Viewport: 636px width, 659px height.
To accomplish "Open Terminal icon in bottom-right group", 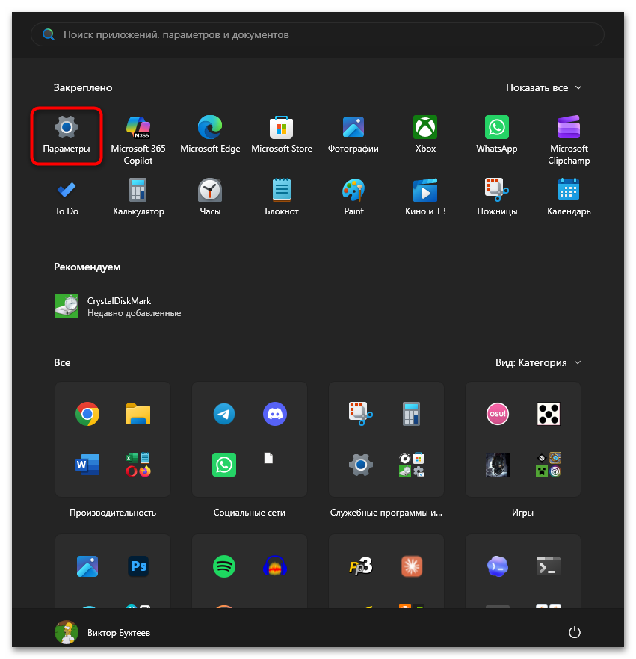I will pos(548,566).
